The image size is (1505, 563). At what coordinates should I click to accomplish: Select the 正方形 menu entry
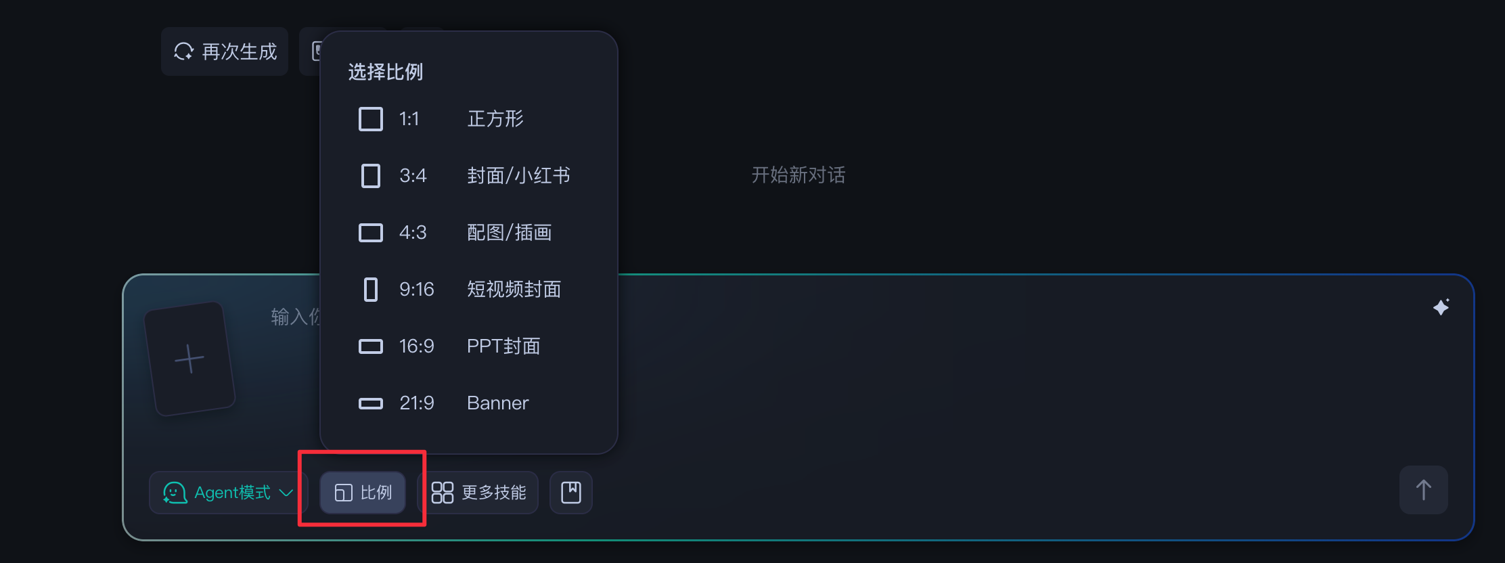[495, 119]
